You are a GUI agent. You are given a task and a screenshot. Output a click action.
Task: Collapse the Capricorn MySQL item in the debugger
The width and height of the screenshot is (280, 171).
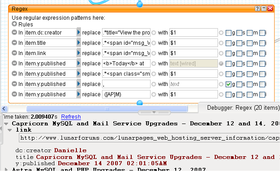point(6,124)
